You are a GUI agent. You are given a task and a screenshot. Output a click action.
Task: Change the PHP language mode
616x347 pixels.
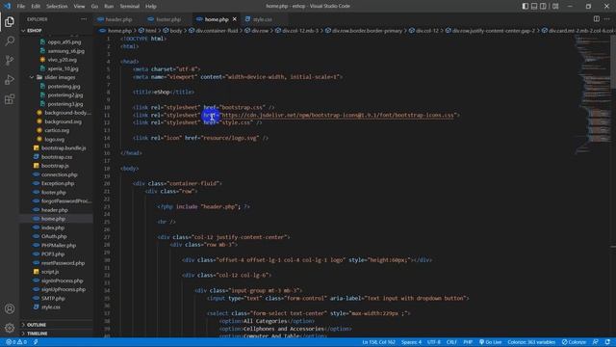468,342
